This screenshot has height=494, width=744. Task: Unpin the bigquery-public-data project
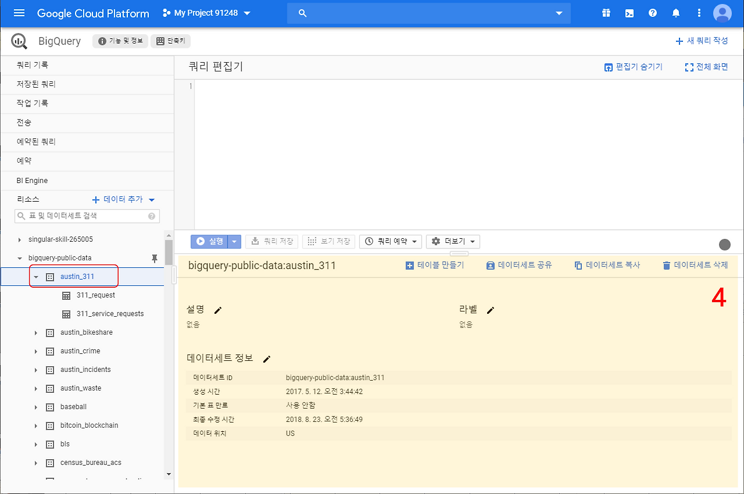(x=154, y=257)
